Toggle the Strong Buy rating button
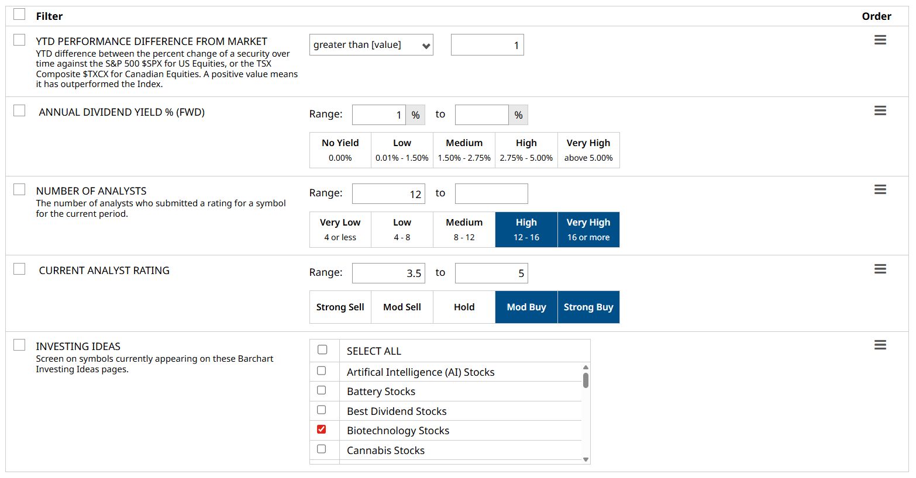Viewport: 916px width, 478px height. [x=588, y=307]
